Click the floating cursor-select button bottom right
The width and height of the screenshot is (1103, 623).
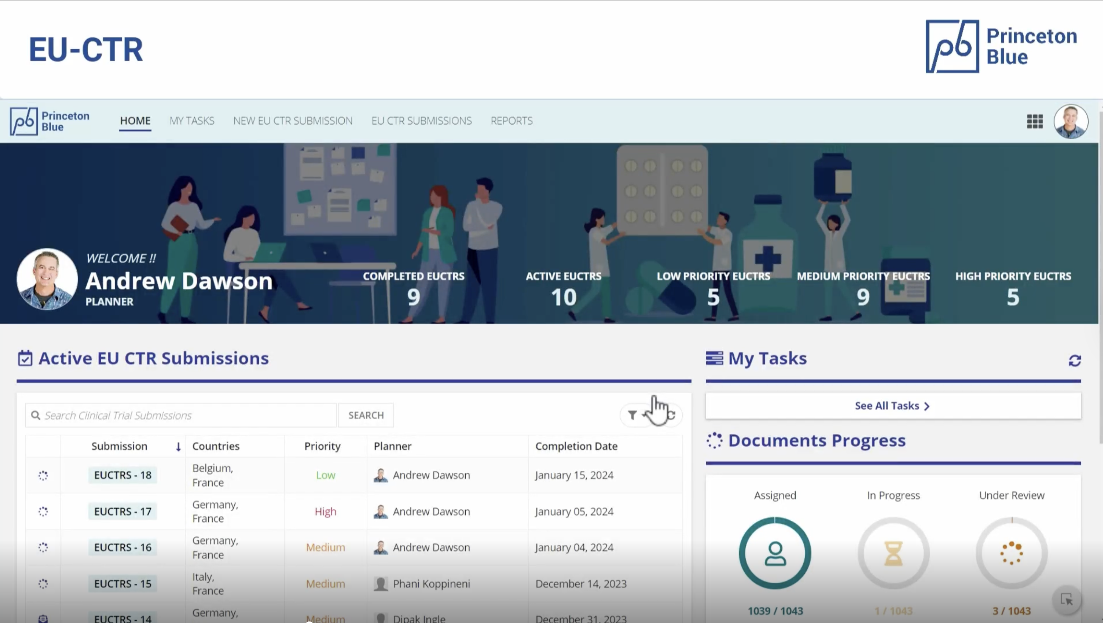click(1066, 599)
